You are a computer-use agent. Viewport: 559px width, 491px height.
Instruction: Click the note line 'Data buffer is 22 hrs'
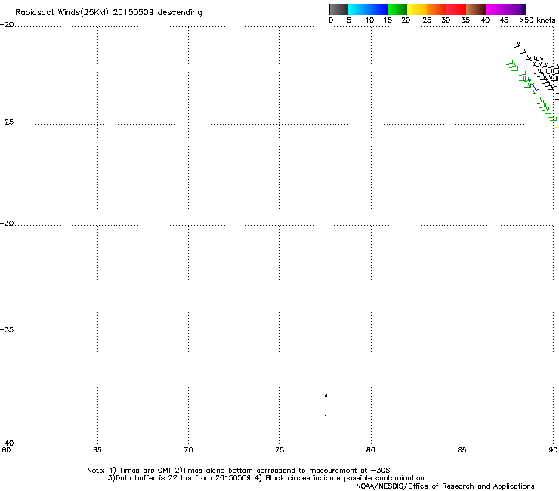click(x=266, y=478)
